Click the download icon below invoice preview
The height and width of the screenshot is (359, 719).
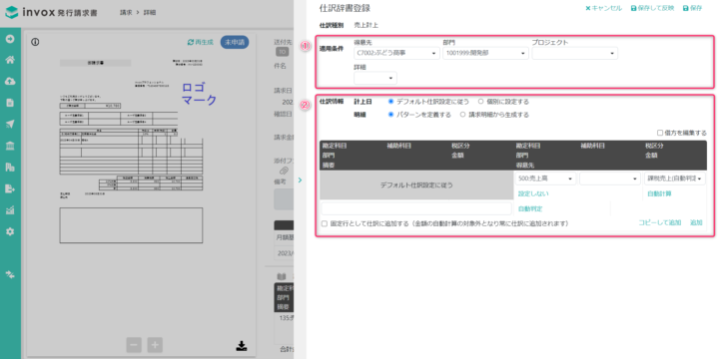point(242,346)
